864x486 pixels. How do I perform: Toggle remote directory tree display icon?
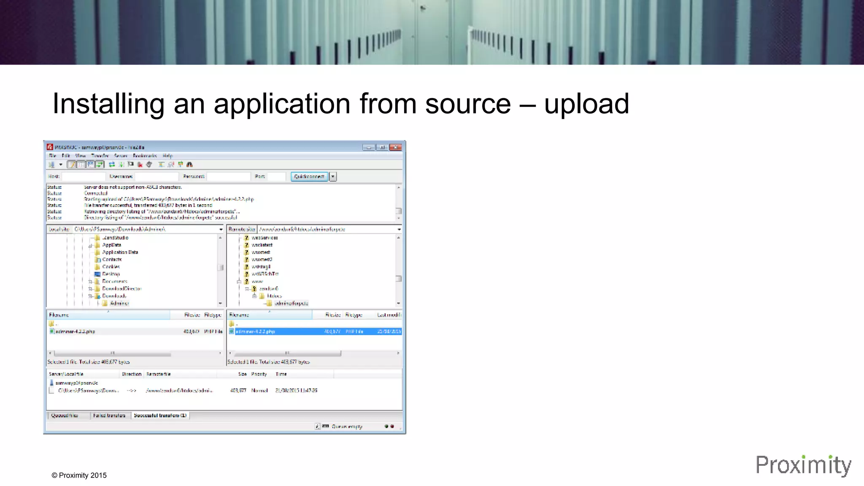(90, 165)
